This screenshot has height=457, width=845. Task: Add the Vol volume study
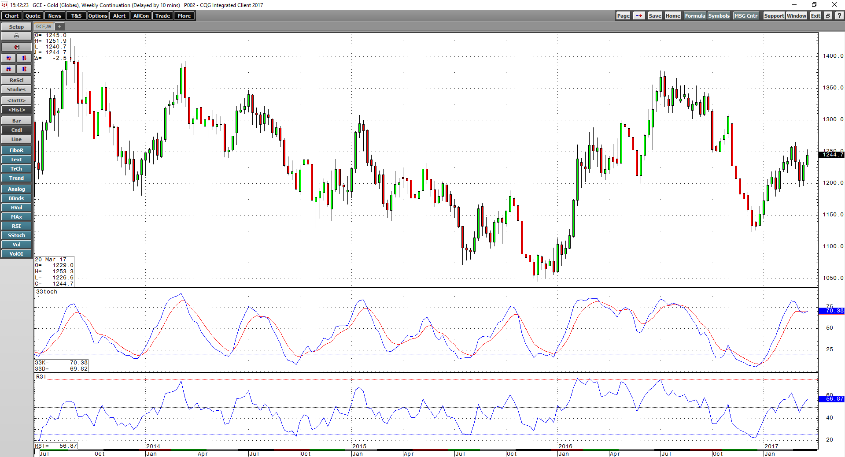(x=16, y=245)
